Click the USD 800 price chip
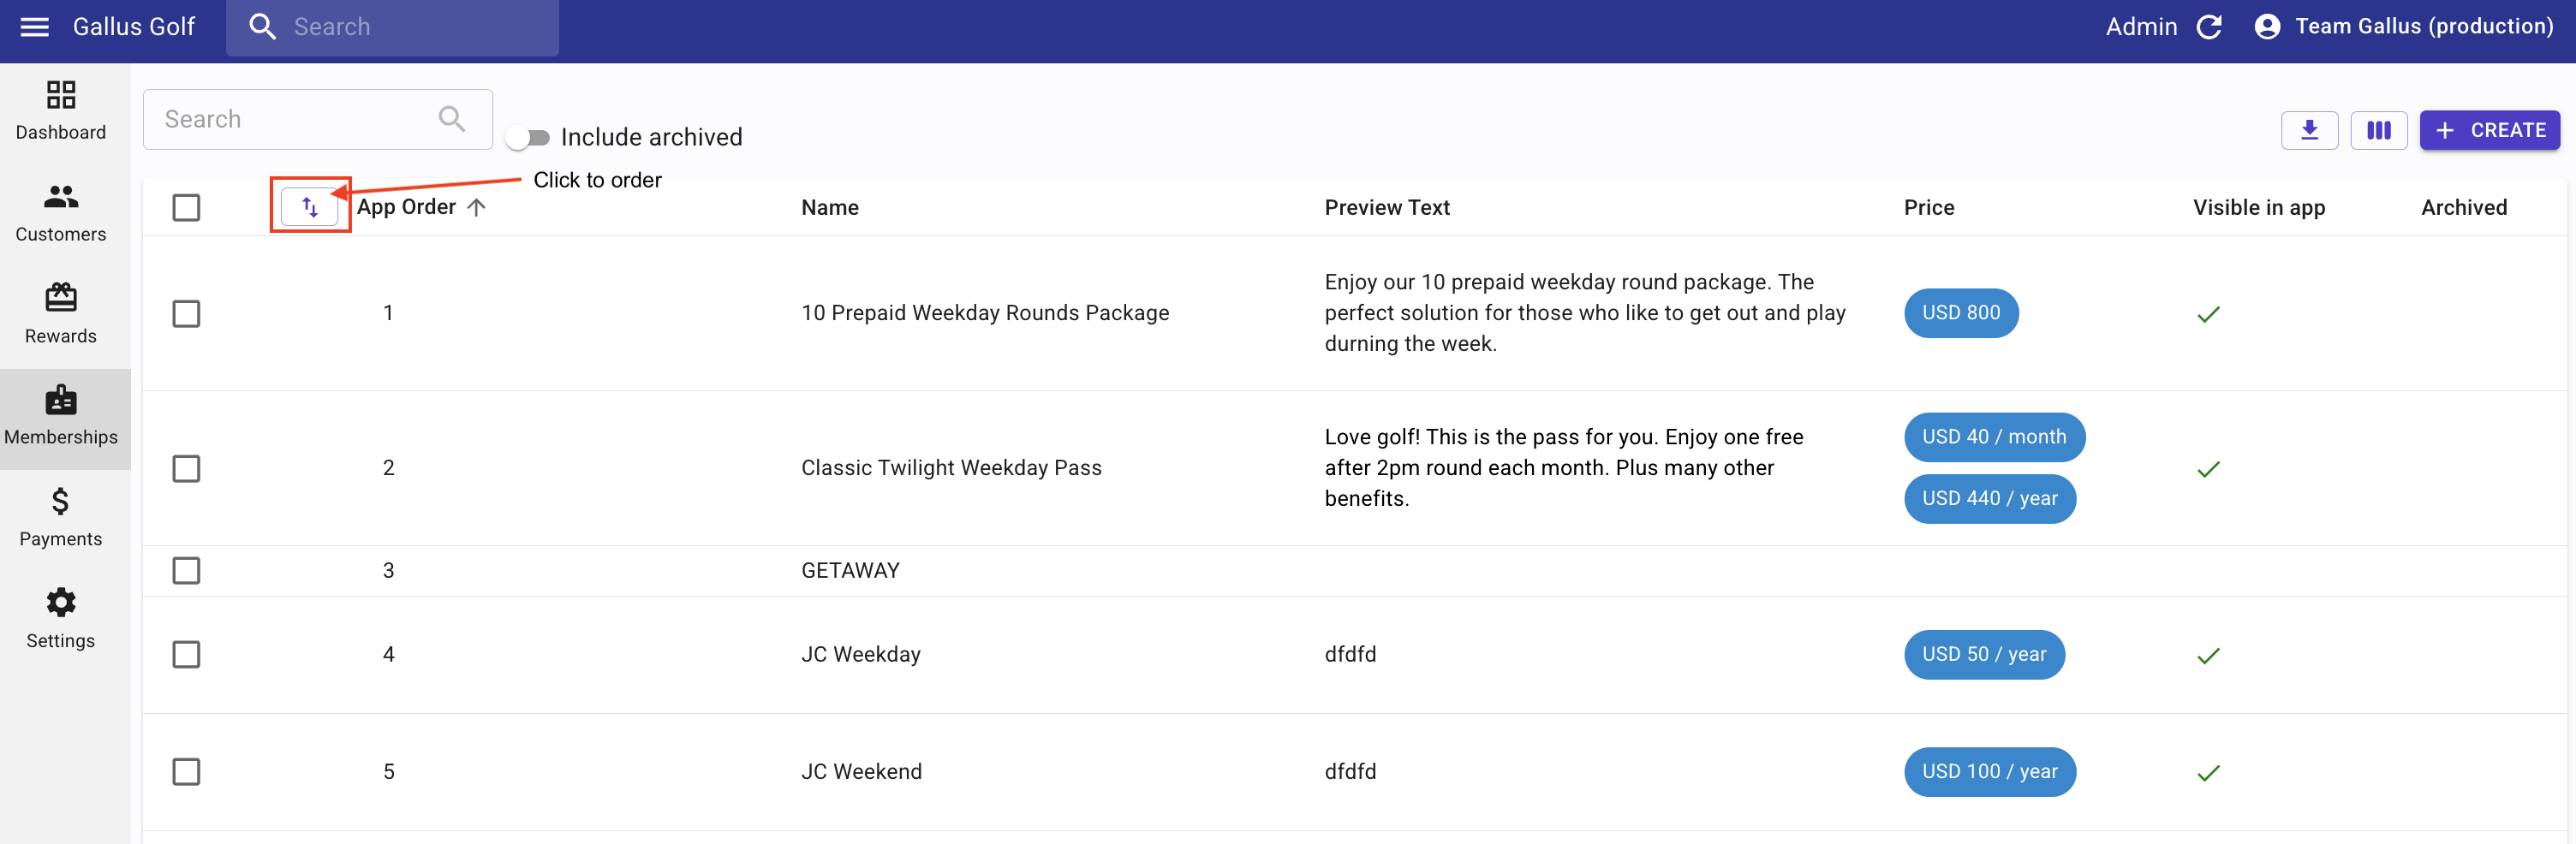Viewport: 2576px width, 844px height. coord(1960,313)
